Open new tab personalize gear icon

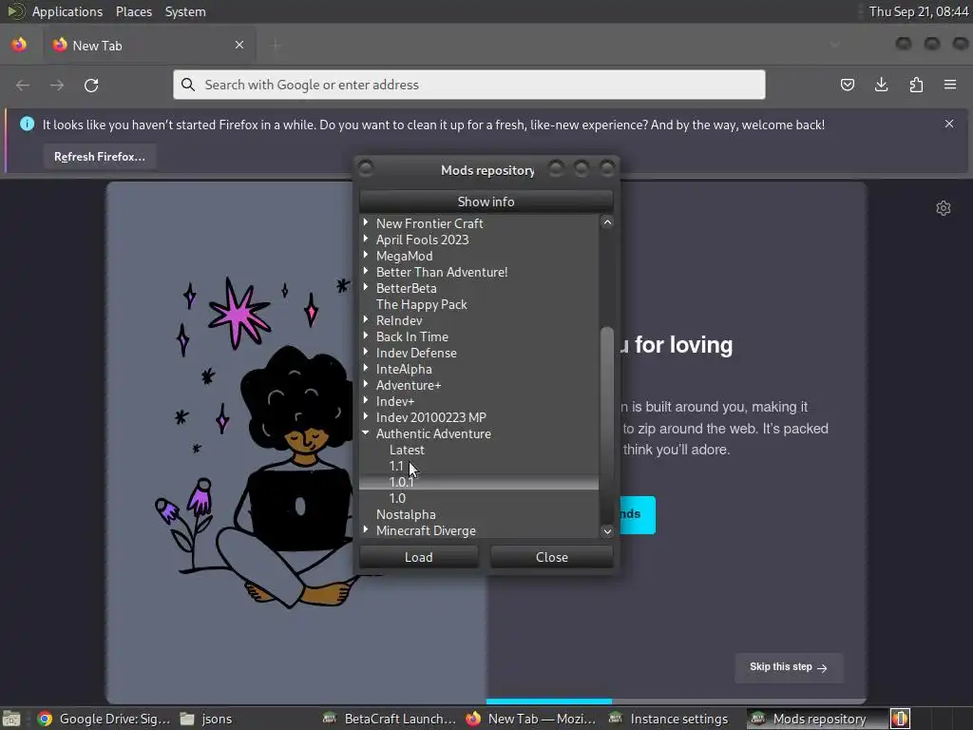[944, 208]
